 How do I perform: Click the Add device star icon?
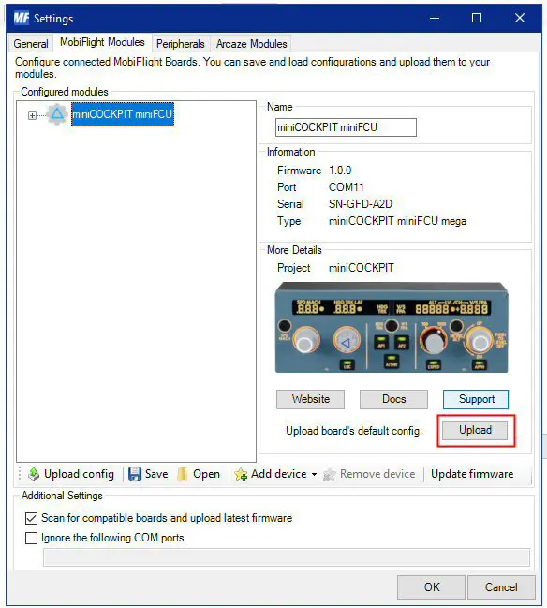241,474
